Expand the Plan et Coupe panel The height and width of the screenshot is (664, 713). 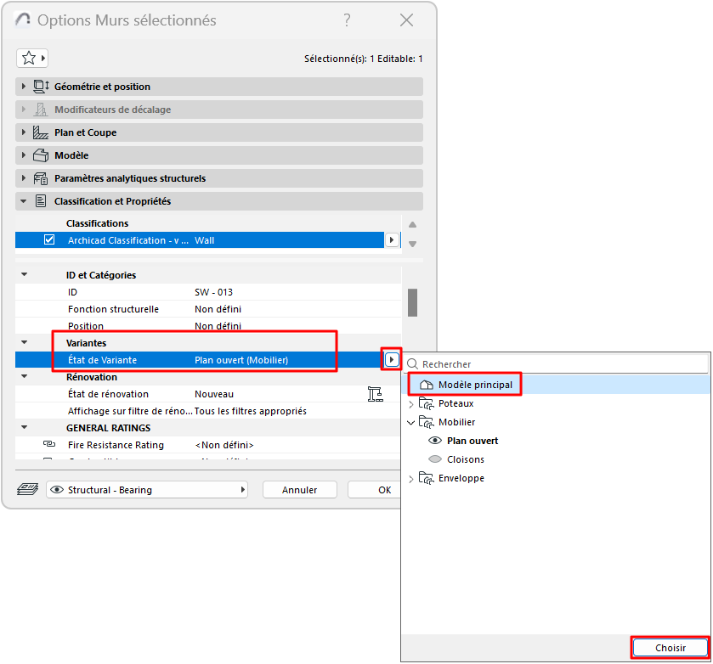(24, 132)
